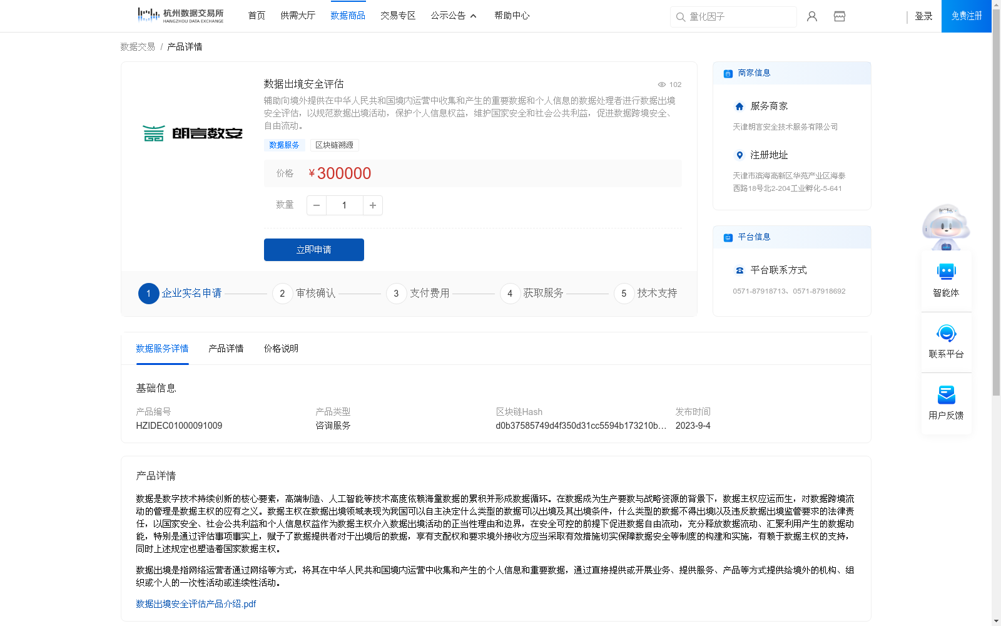Click the floating robot mascot

coord(946,227)
